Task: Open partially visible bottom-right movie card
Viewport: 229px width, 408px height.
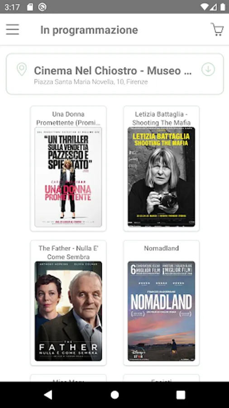Action: point(161,378)
